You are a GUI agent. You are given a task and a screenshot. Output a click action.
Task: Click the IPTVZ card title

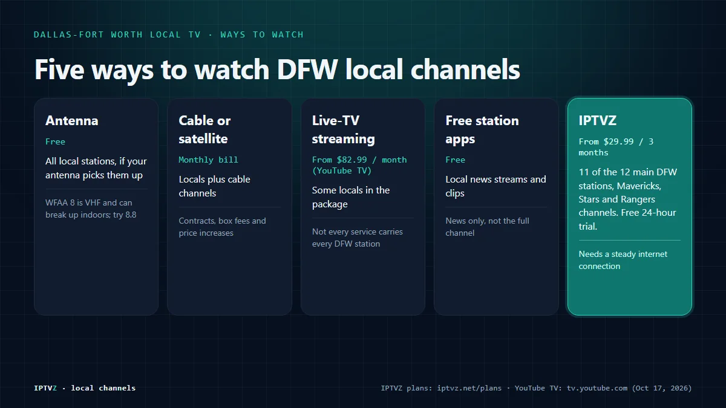597,120
